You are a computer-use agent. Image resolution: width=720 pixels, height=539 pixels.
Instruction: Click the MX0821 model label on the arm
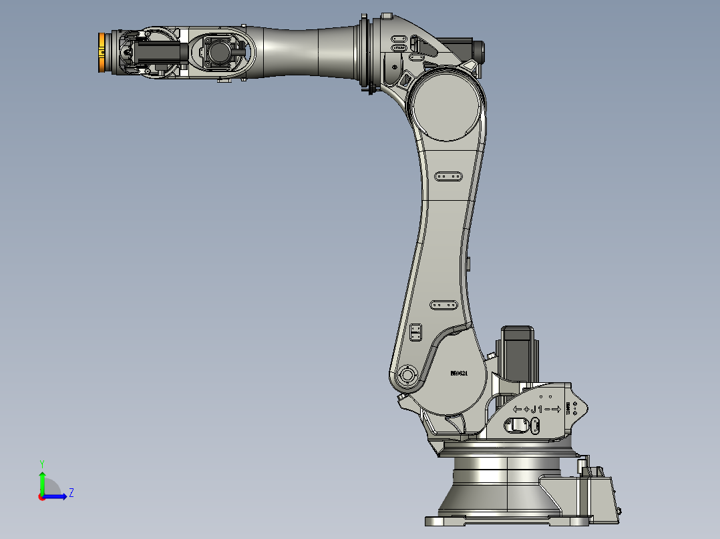click(460, 372)
